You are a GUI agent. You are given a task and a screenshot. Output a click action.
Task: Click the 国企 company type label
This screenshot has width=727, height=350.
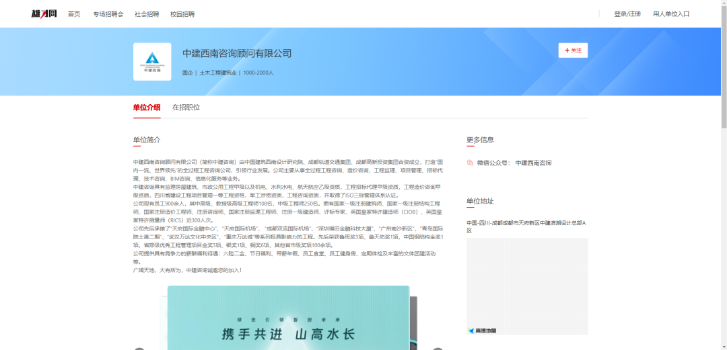tap(187, 73)
